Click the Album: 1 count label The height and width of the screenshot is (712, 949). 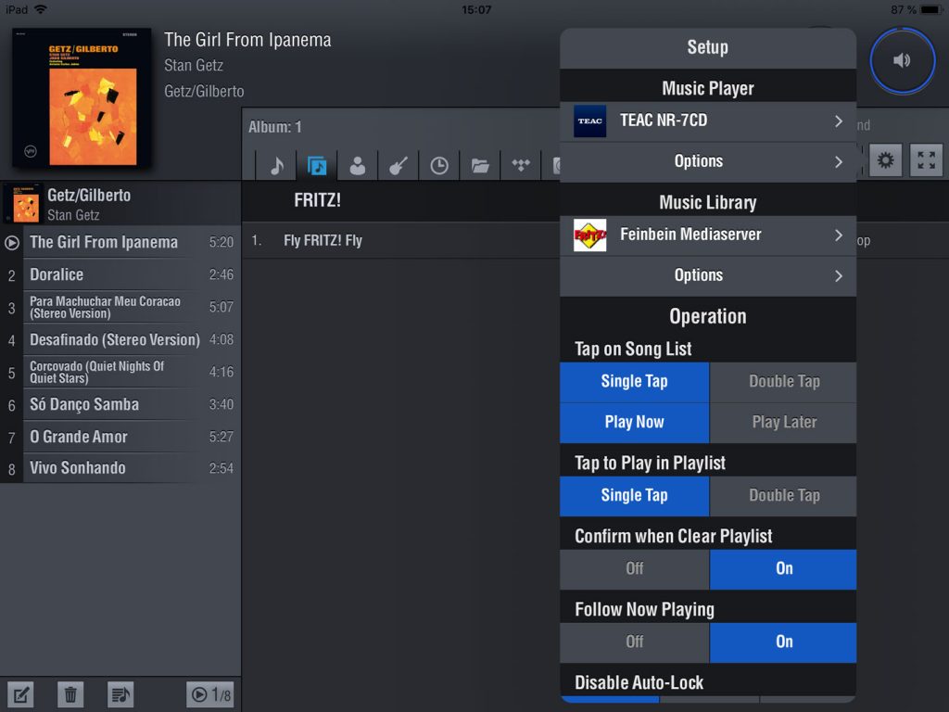274,126
